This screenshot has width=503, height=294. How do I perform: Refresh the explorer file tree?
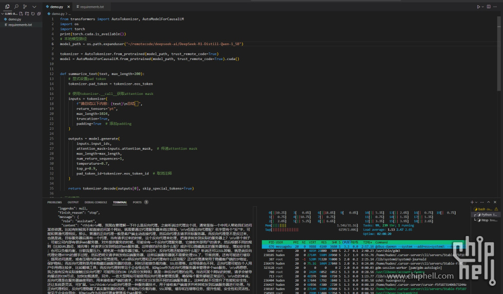coord(33,14)
